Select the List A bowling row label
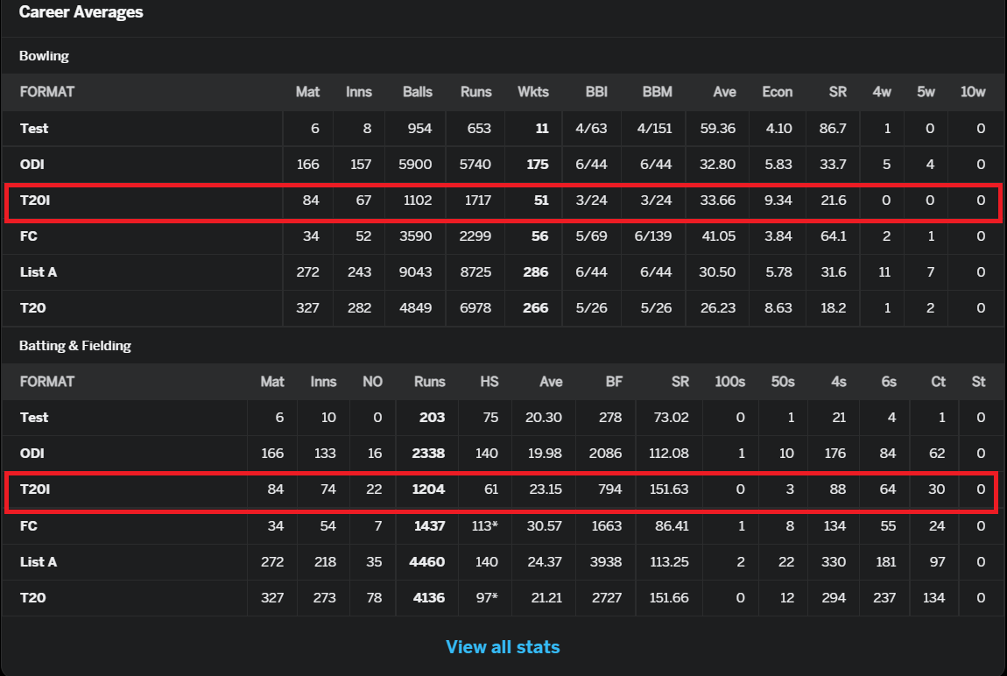The width and height of the screenshot is (1007, 676). tap(39, 272)
